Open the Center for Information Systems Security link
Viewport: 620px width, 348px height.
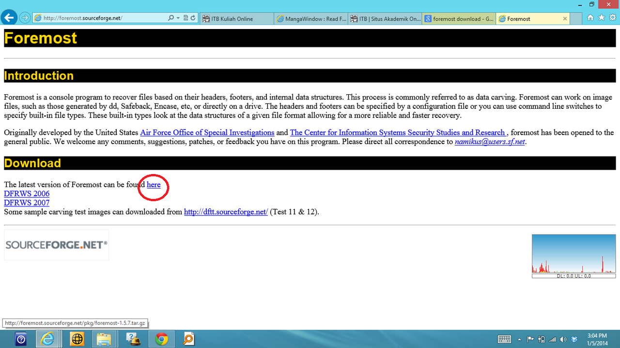click(398, 132)
